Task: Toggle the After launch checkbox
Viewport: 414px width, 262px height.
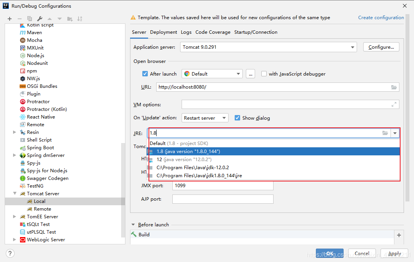Action: (145, 74)
